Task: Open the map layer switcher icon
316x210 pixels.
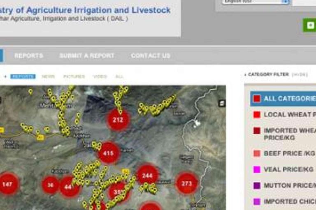Action: [x=222, y=103]
